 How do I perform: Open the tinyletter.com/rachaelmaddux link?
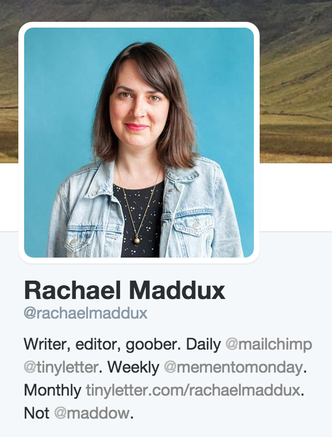(193, 390)
